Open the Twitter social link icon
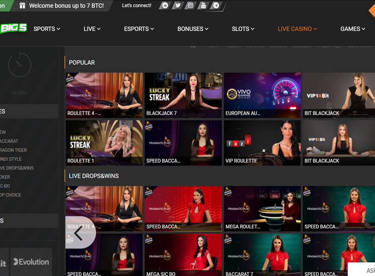The image size is (375, 276). 178,6
